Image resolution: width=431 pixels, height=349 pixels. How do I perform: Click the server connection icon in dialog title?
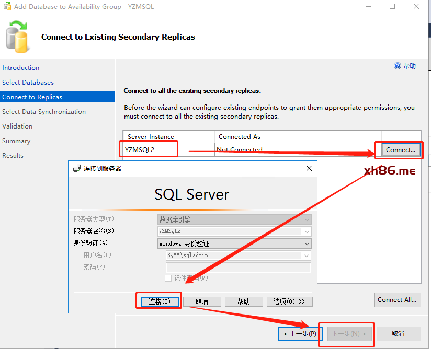77,169
